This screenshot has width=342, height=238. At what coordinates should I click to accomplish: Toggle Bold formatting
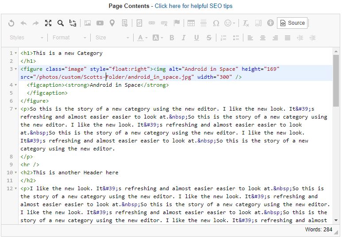coord(172,38)
